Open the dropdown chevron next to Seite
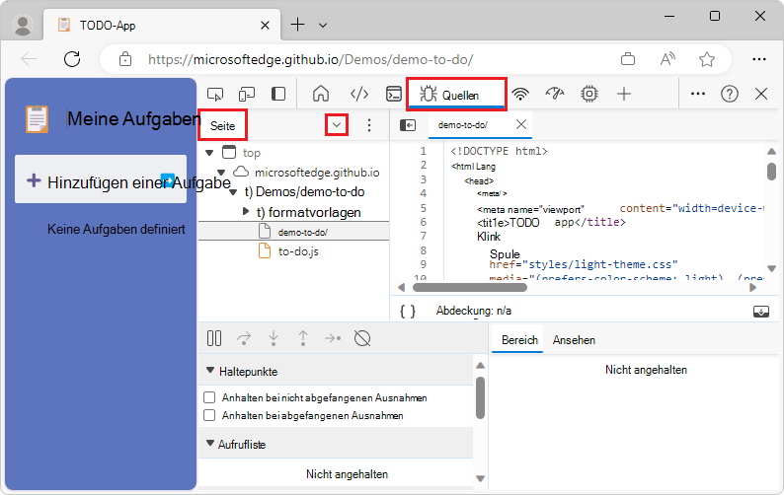Viewport: 784px width, 495px height. pos(338,125)
